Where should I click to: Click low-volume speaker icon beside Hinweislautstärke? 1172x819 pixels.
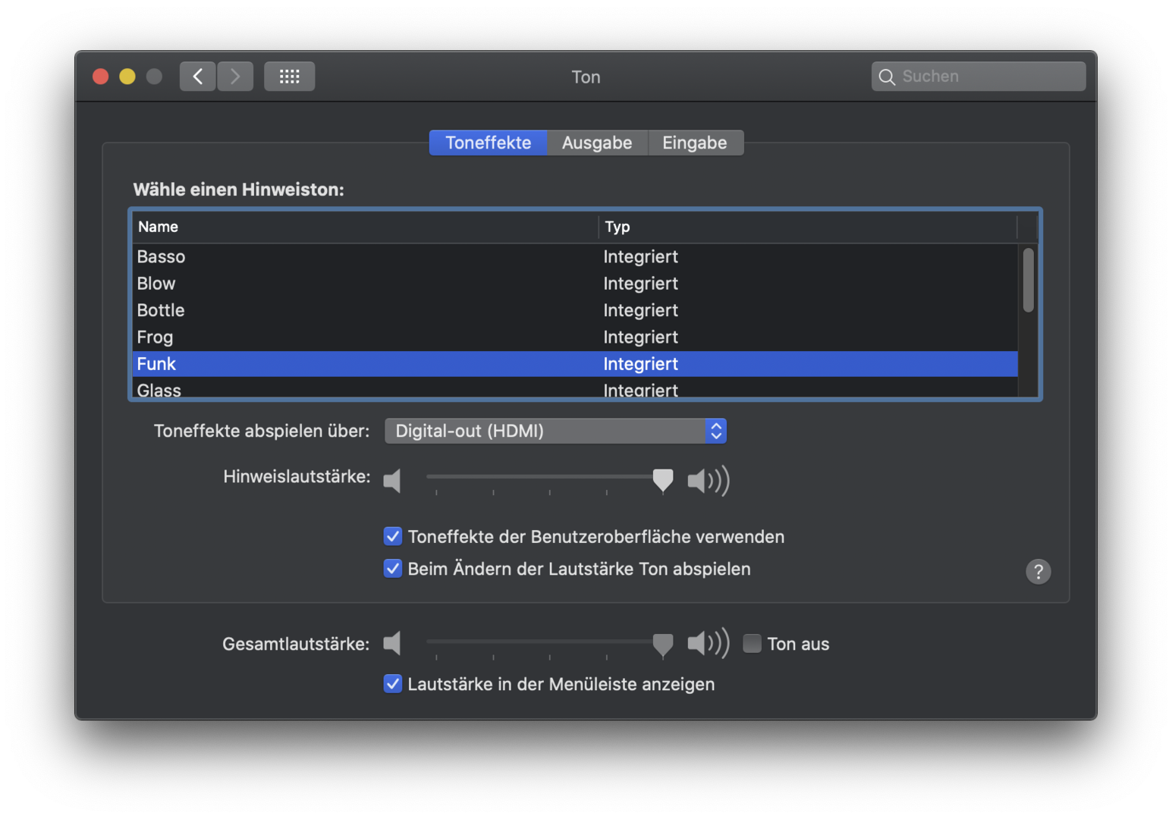[392, 480]
